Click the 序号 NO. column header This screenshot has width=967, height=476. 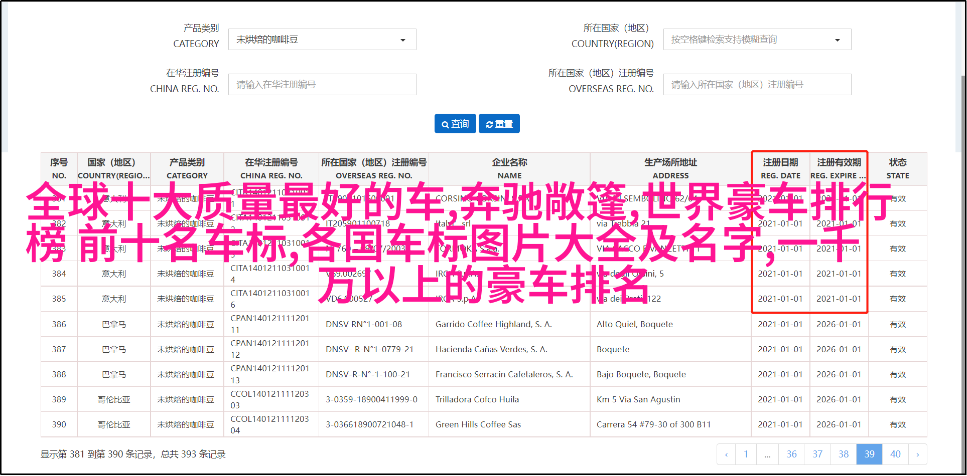(x=59, y=169)
